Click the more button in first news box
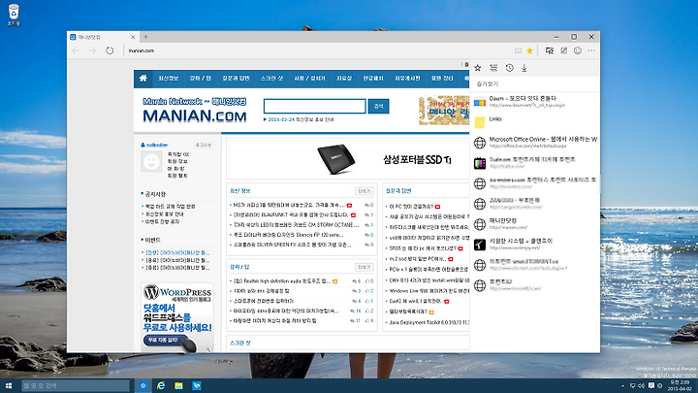The width and height of the screenshot is (698, 393). point(365,191)
